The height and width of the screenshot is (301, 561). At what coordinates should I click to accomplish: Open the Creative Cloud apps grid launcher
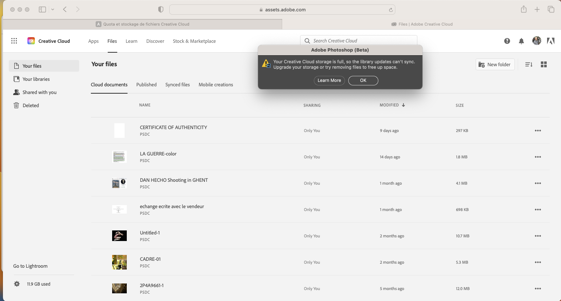[14, 41]
